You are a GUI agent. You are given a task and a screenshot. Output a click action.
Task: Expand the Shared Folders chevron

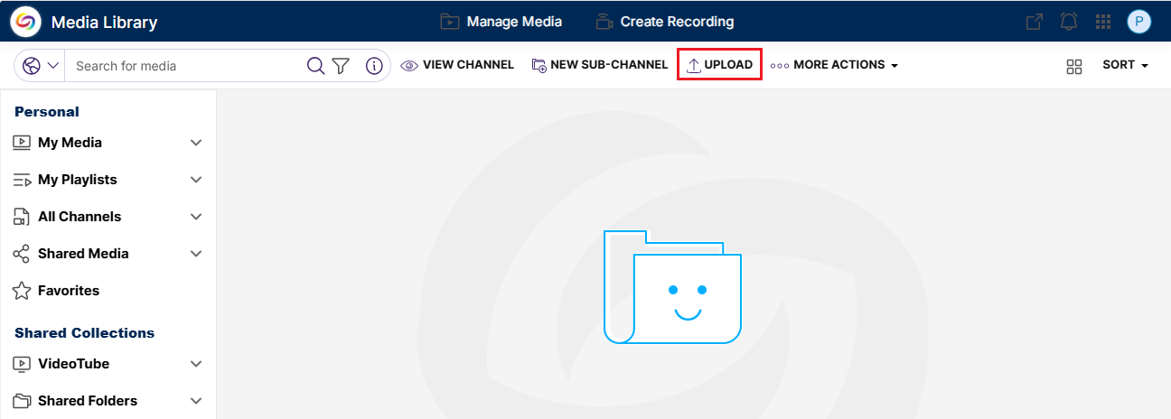tap(196, 401)
